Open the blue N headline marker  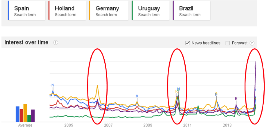(53, 85)
